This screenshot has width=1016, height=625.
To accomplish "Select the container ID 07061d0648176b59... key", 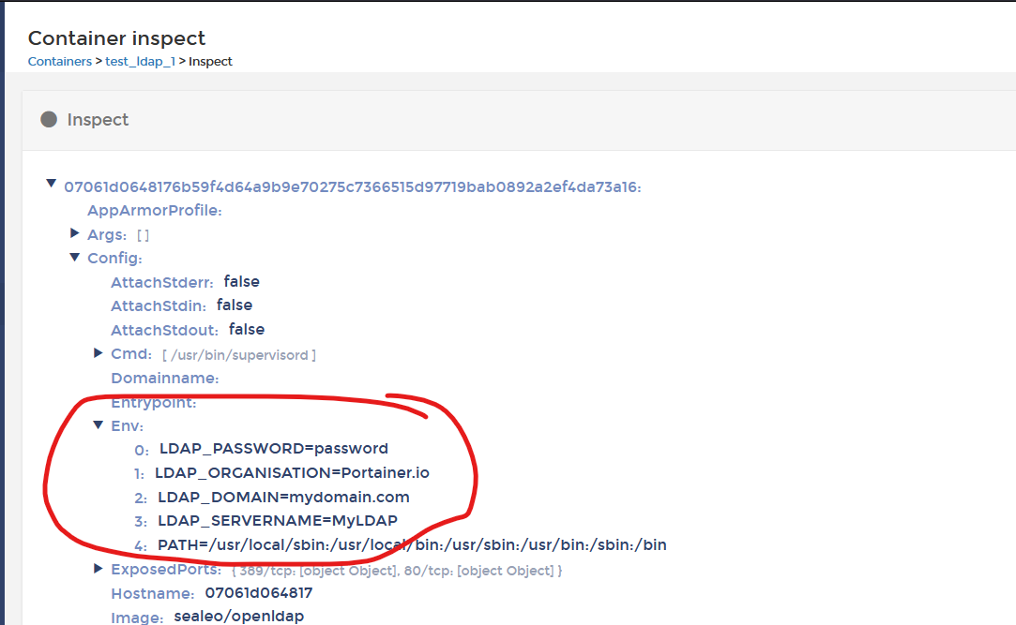I will 353,187.
